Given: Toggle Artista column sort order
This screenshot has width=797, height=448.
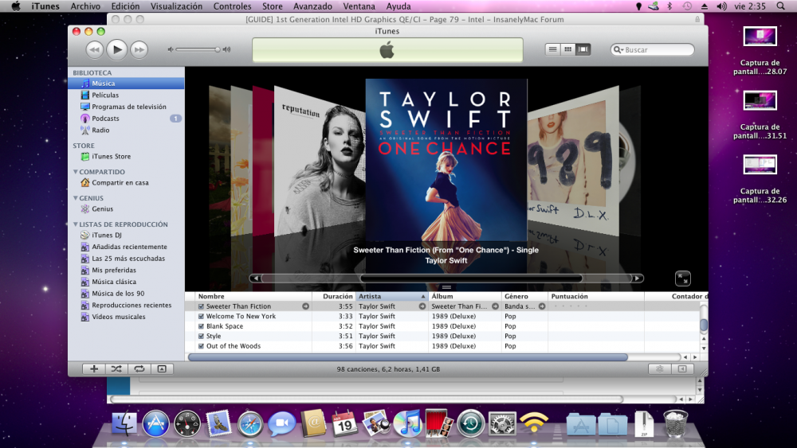Looking at the screenshot, I should click(x=391, y=296).
